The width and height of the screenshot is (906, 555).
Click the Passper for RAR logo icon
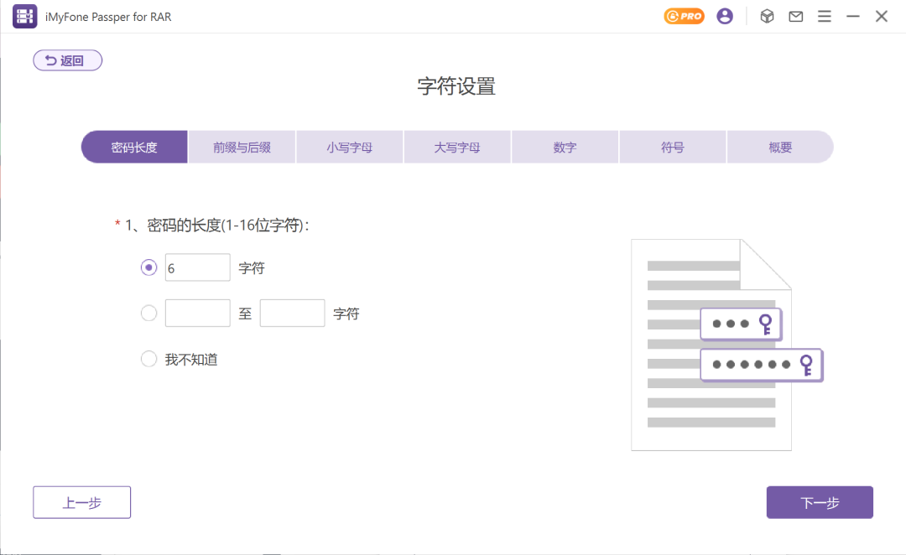24,16
